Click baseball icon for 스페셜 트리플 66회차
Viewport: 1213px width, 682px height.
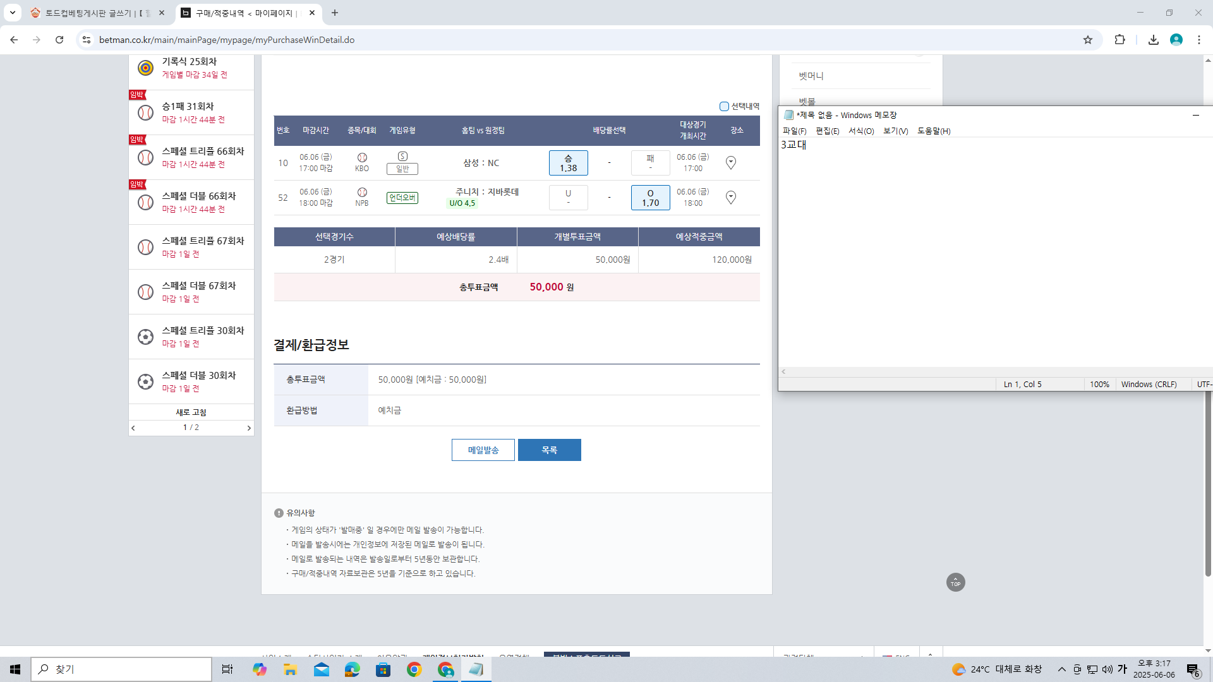(x=146, y=157)
